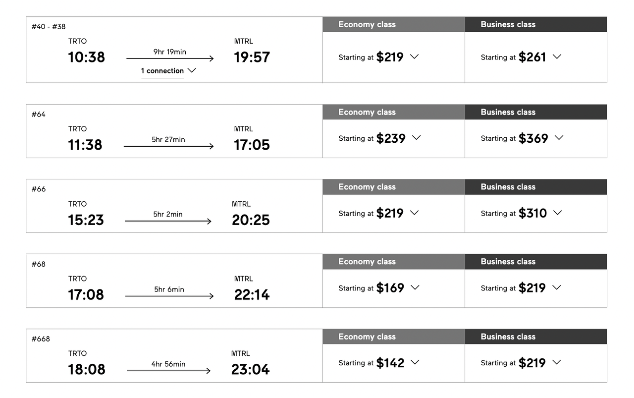Open Business $261 fare dropdown
The image size is (634, 398).
tap(557, 57)
